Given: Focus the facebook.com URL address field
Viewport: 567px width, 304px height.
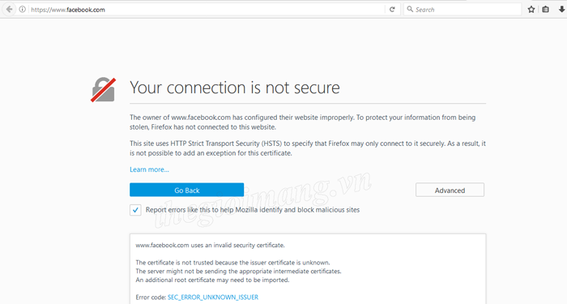Looking at the screenshot, I should click(x=206, y=10).
